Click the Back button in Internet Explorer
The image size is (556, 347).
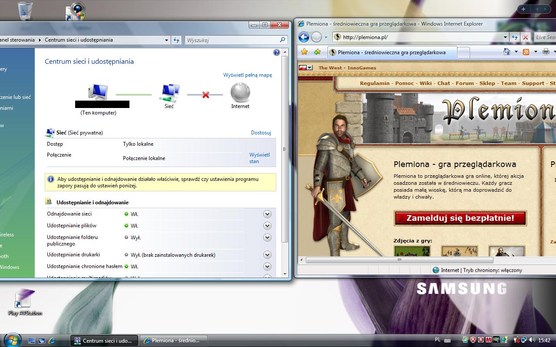point(304,37)
